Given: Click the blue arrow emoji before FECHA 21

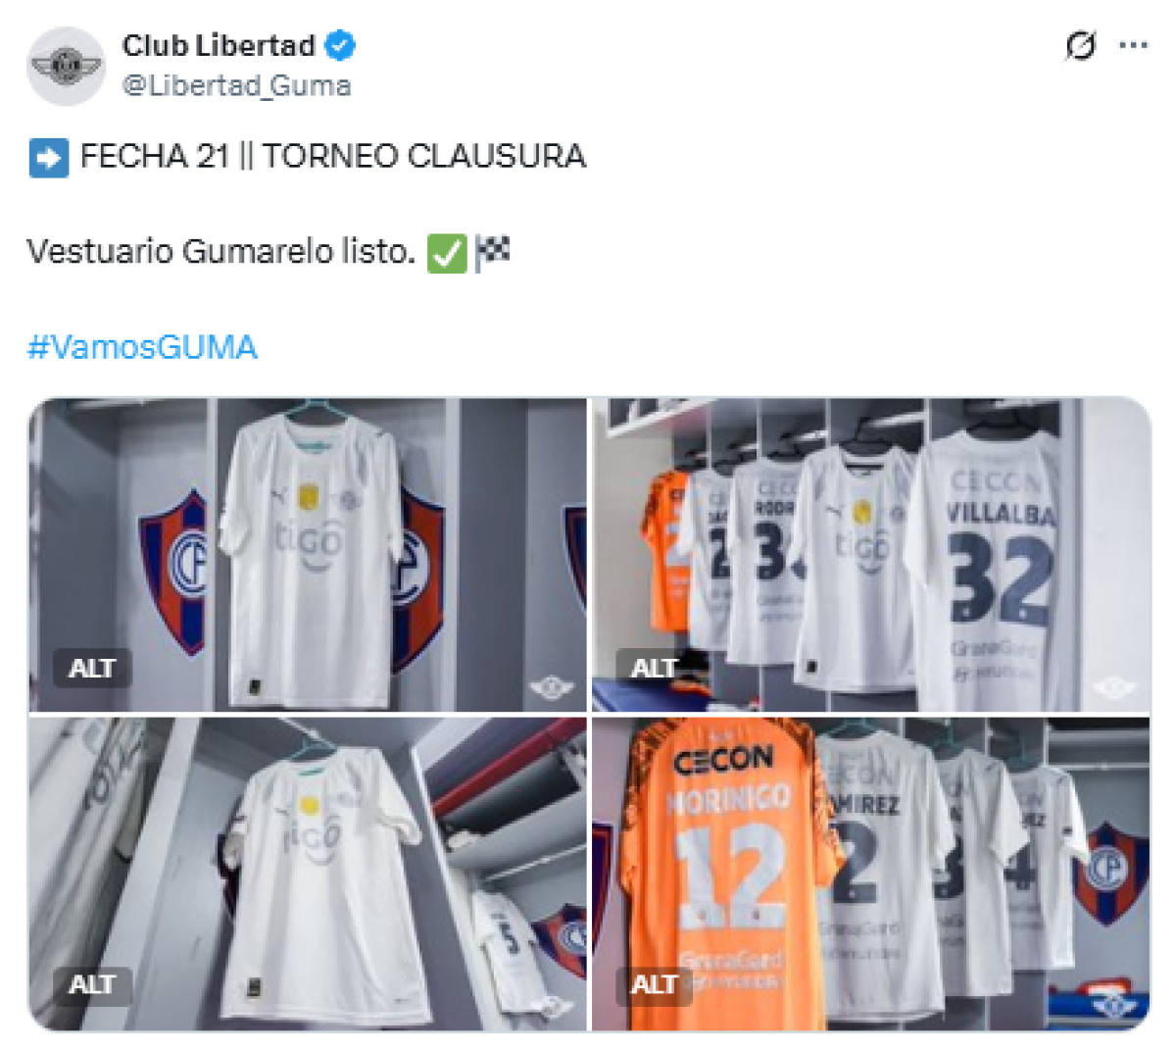Looking at the screenshot, I should (x=48, y=157).
